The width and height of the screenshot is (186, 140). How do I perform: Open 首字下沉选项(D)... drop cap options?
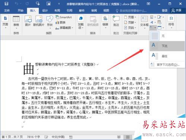pyautogui.click(x=167, y=65)
